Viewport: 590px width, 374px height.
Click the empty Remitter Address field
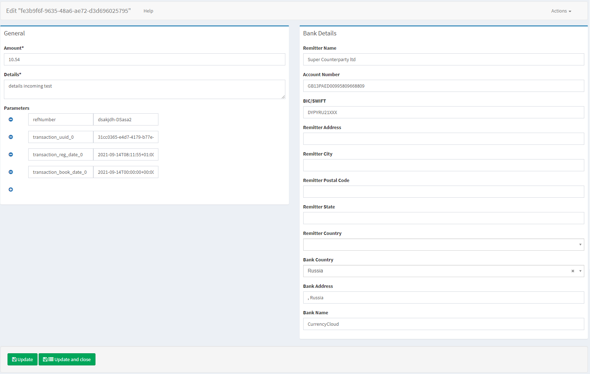[x=443, y=139]
